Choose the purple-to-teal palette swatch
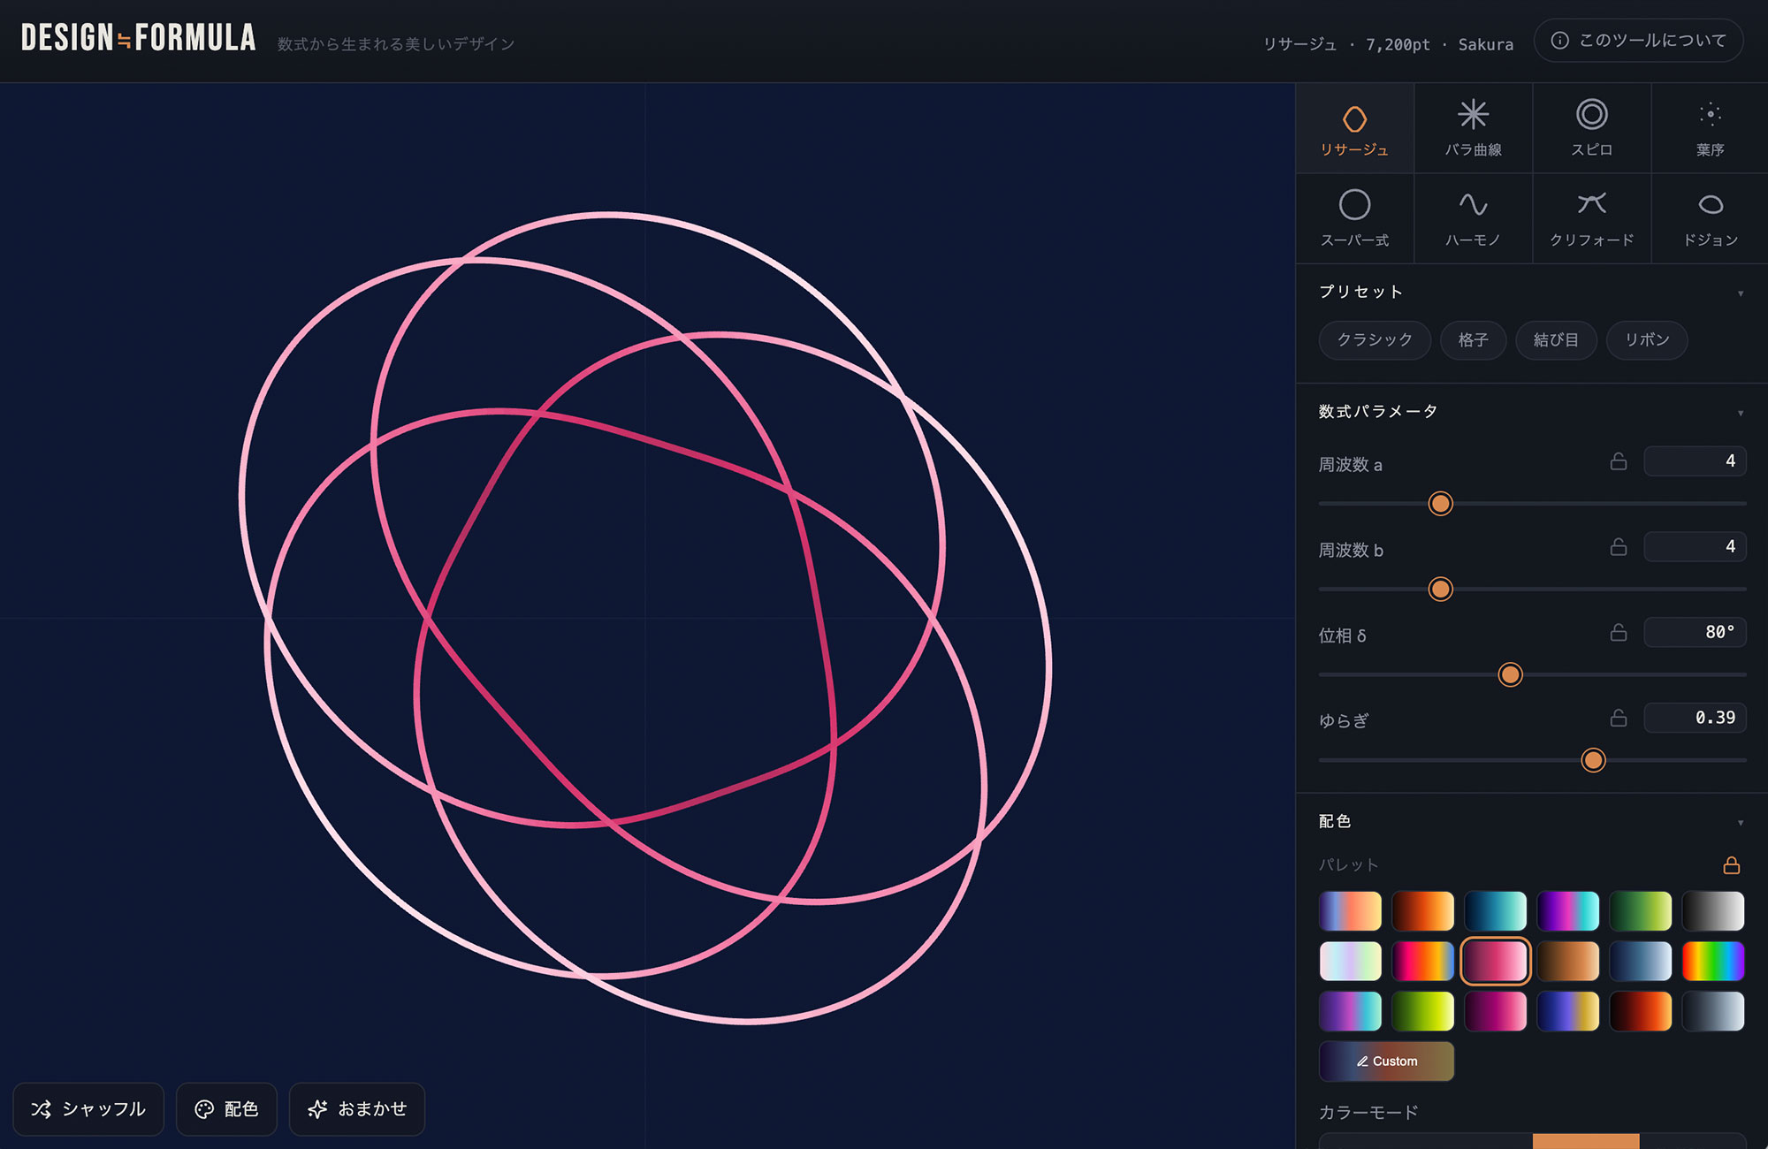Image resolution: width=1768 pixels, height=1149 pixels. (1350, 1012)
